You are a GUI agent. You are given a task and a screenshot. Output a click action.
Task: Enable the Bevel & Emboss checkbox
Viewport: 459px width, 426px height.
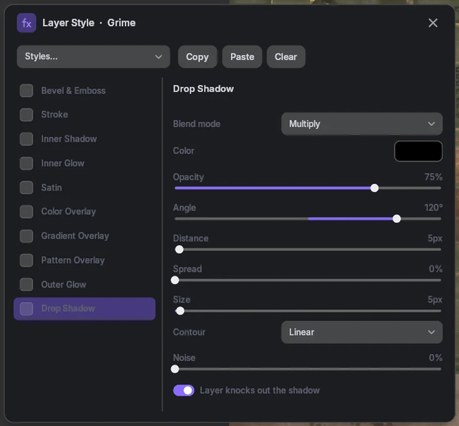[26, 91]
